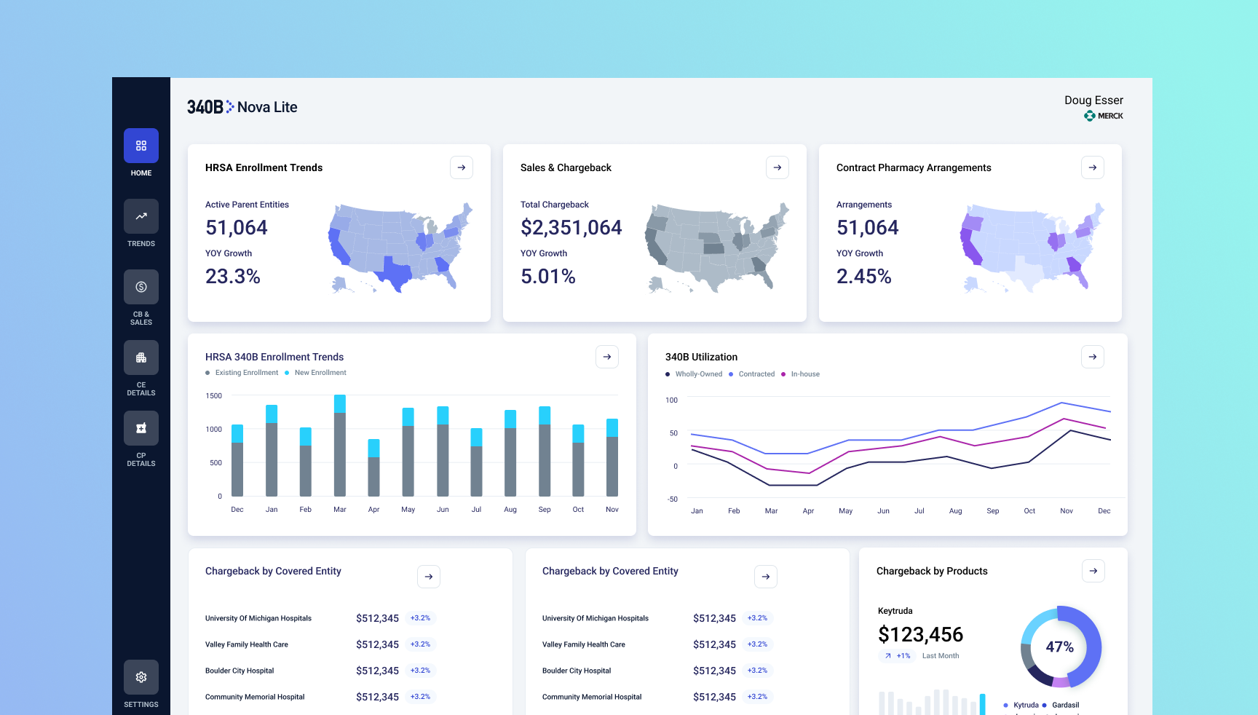This screenshot has width=1258, height=715.
Task: Click the 340B Nova Lite logo
Action: (x=242, y=107)
